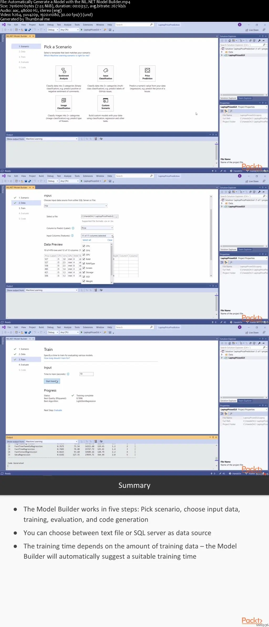Click the Start training button
Screen dimensions: 269x627
pyautogui.click(x=52, y=381)
